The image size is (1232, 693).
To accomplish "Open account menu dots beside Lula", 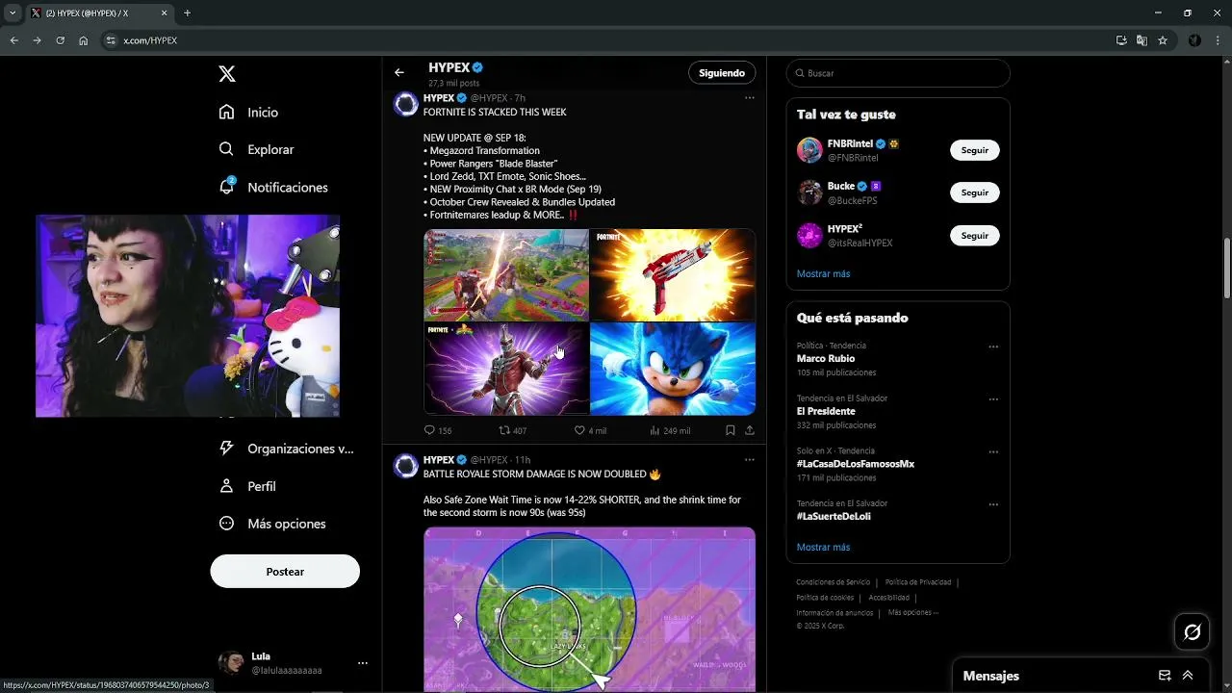I will click(x=363, y=663).
